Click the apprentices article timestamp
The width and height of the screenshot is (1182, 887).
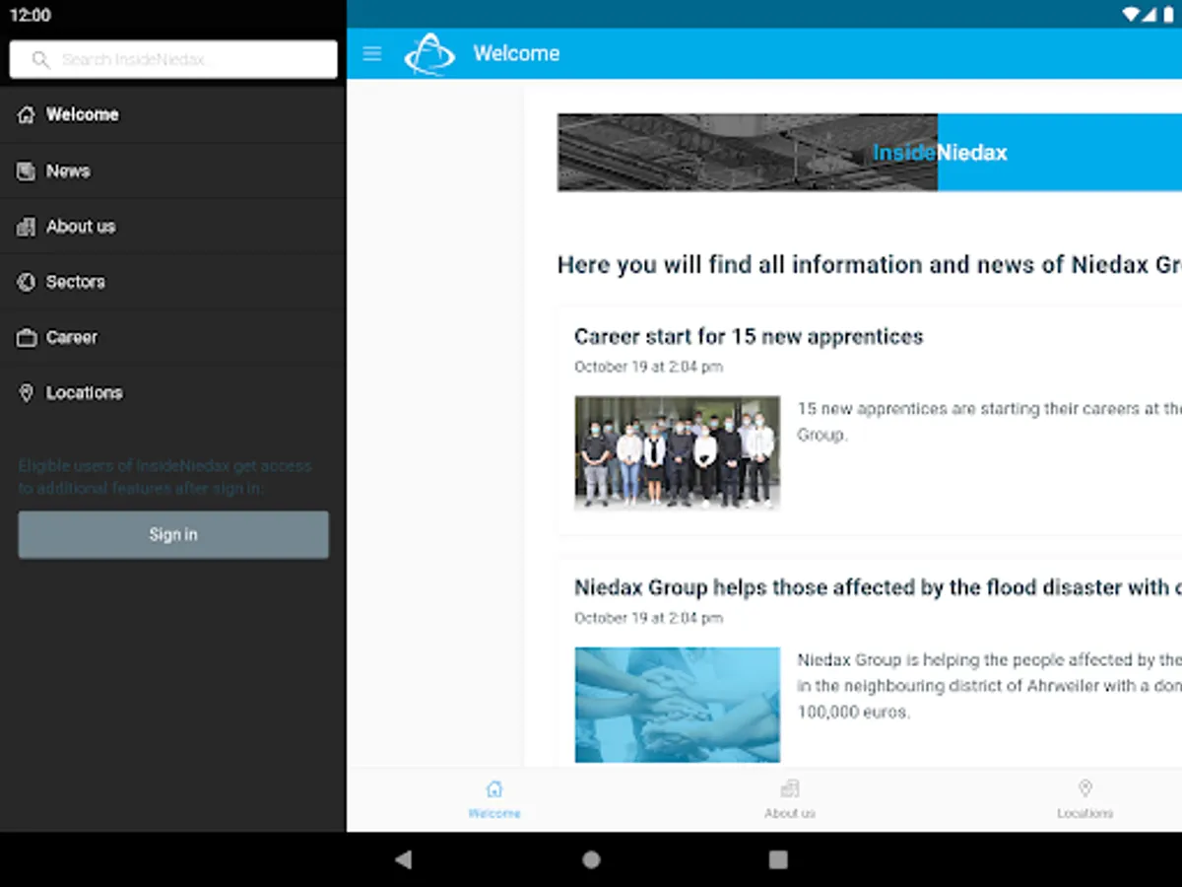[x=648, y=367]
